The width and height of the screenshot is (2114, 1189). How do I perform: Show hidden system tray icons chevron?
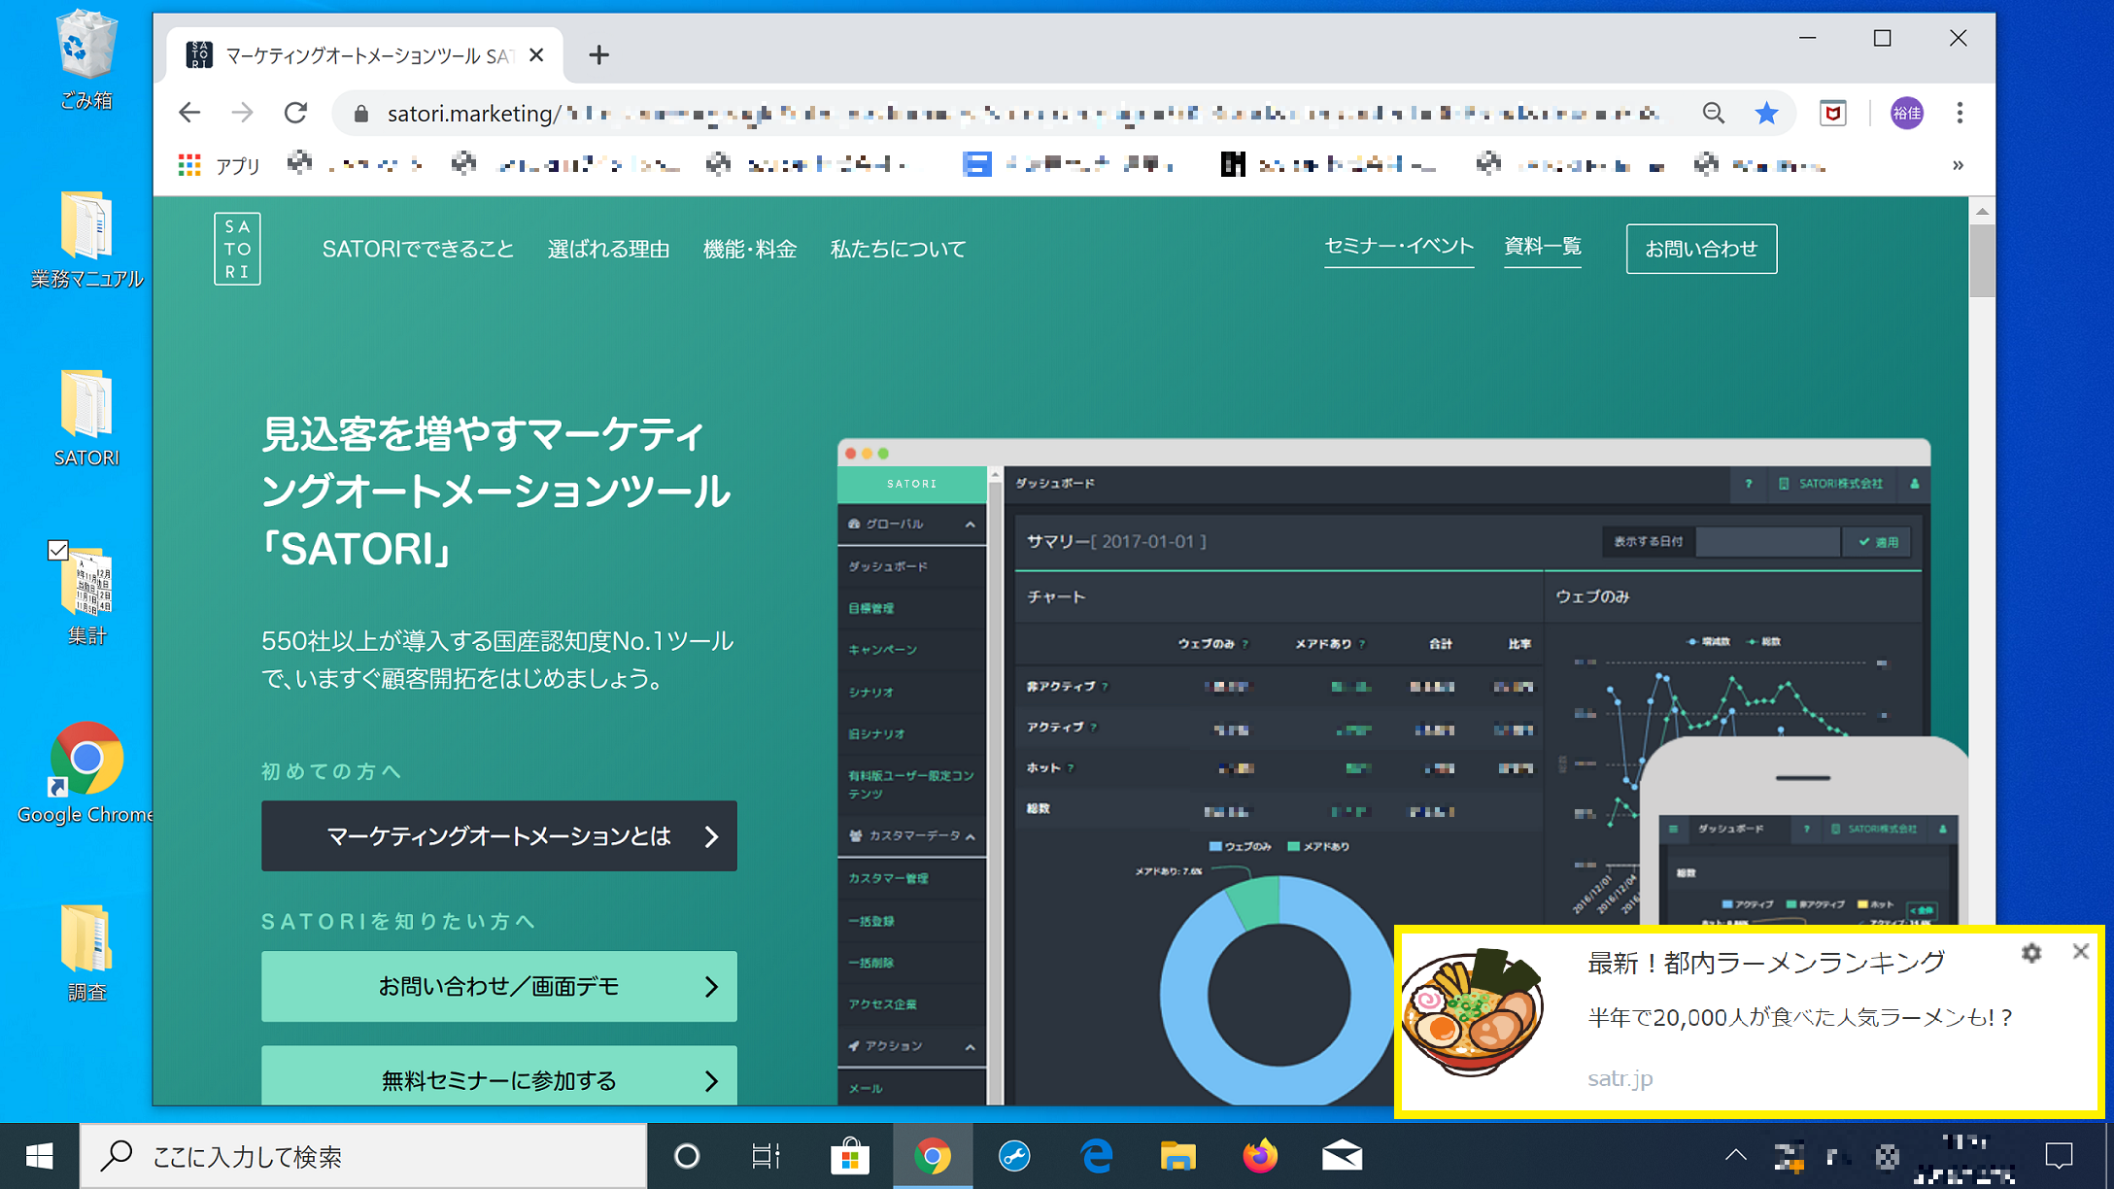[x=1736, y=1156]
